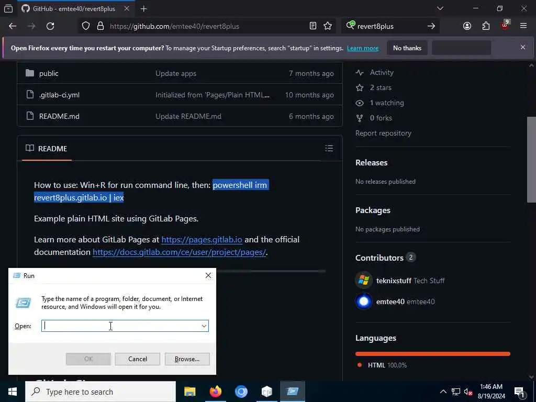Run search with the arrow next to revert8plus
This screenshot has height=402, width=536.
pyautogui.click(x=431, y=26)
